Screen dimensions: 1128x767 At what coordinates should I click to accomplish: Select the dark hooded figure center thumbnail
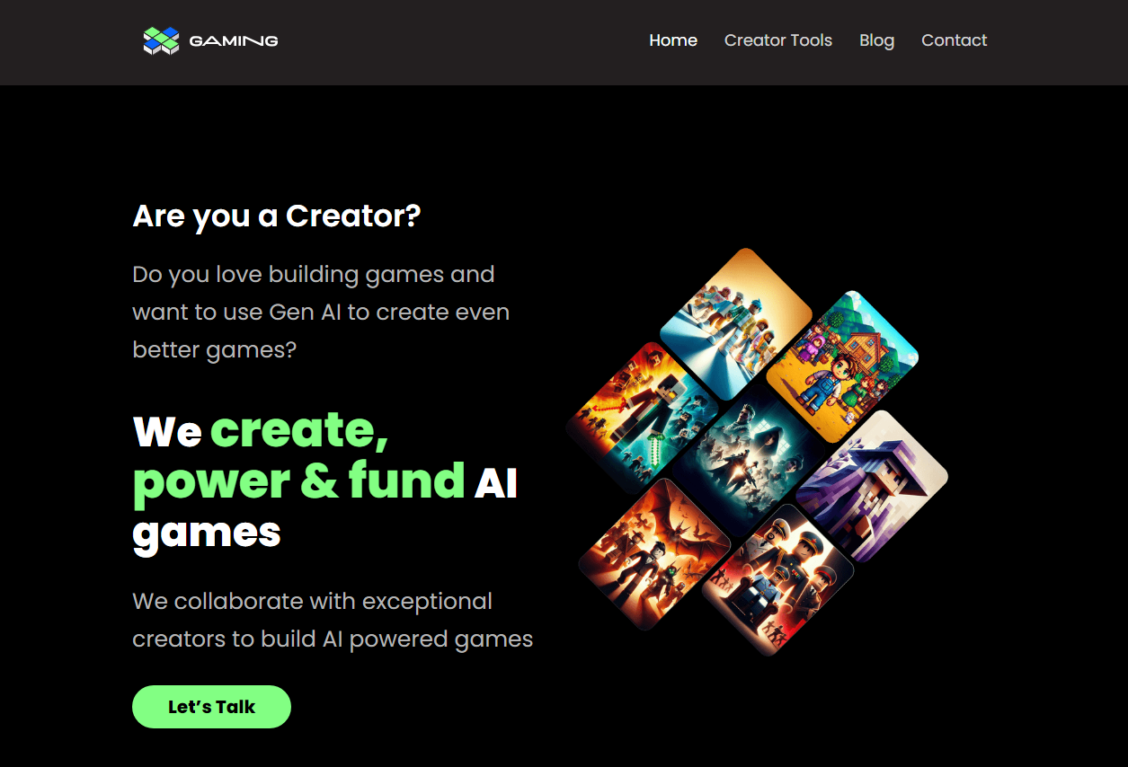pos(749,461)
